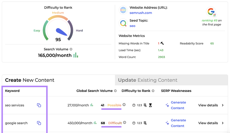Click the SERP Weaknesses column header
The width and height of the screenshot is (230, 133).
point(176,91)
